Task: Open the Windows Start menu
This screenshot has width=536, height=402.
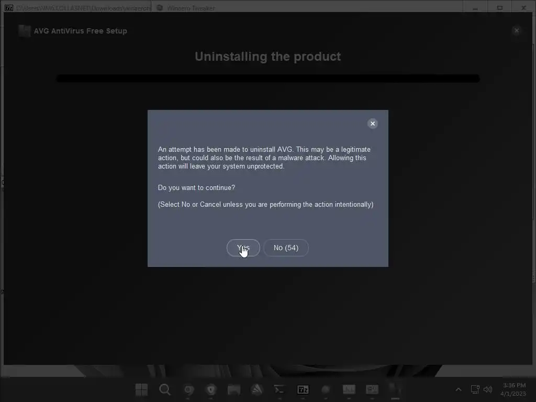Action: [141, 389]
